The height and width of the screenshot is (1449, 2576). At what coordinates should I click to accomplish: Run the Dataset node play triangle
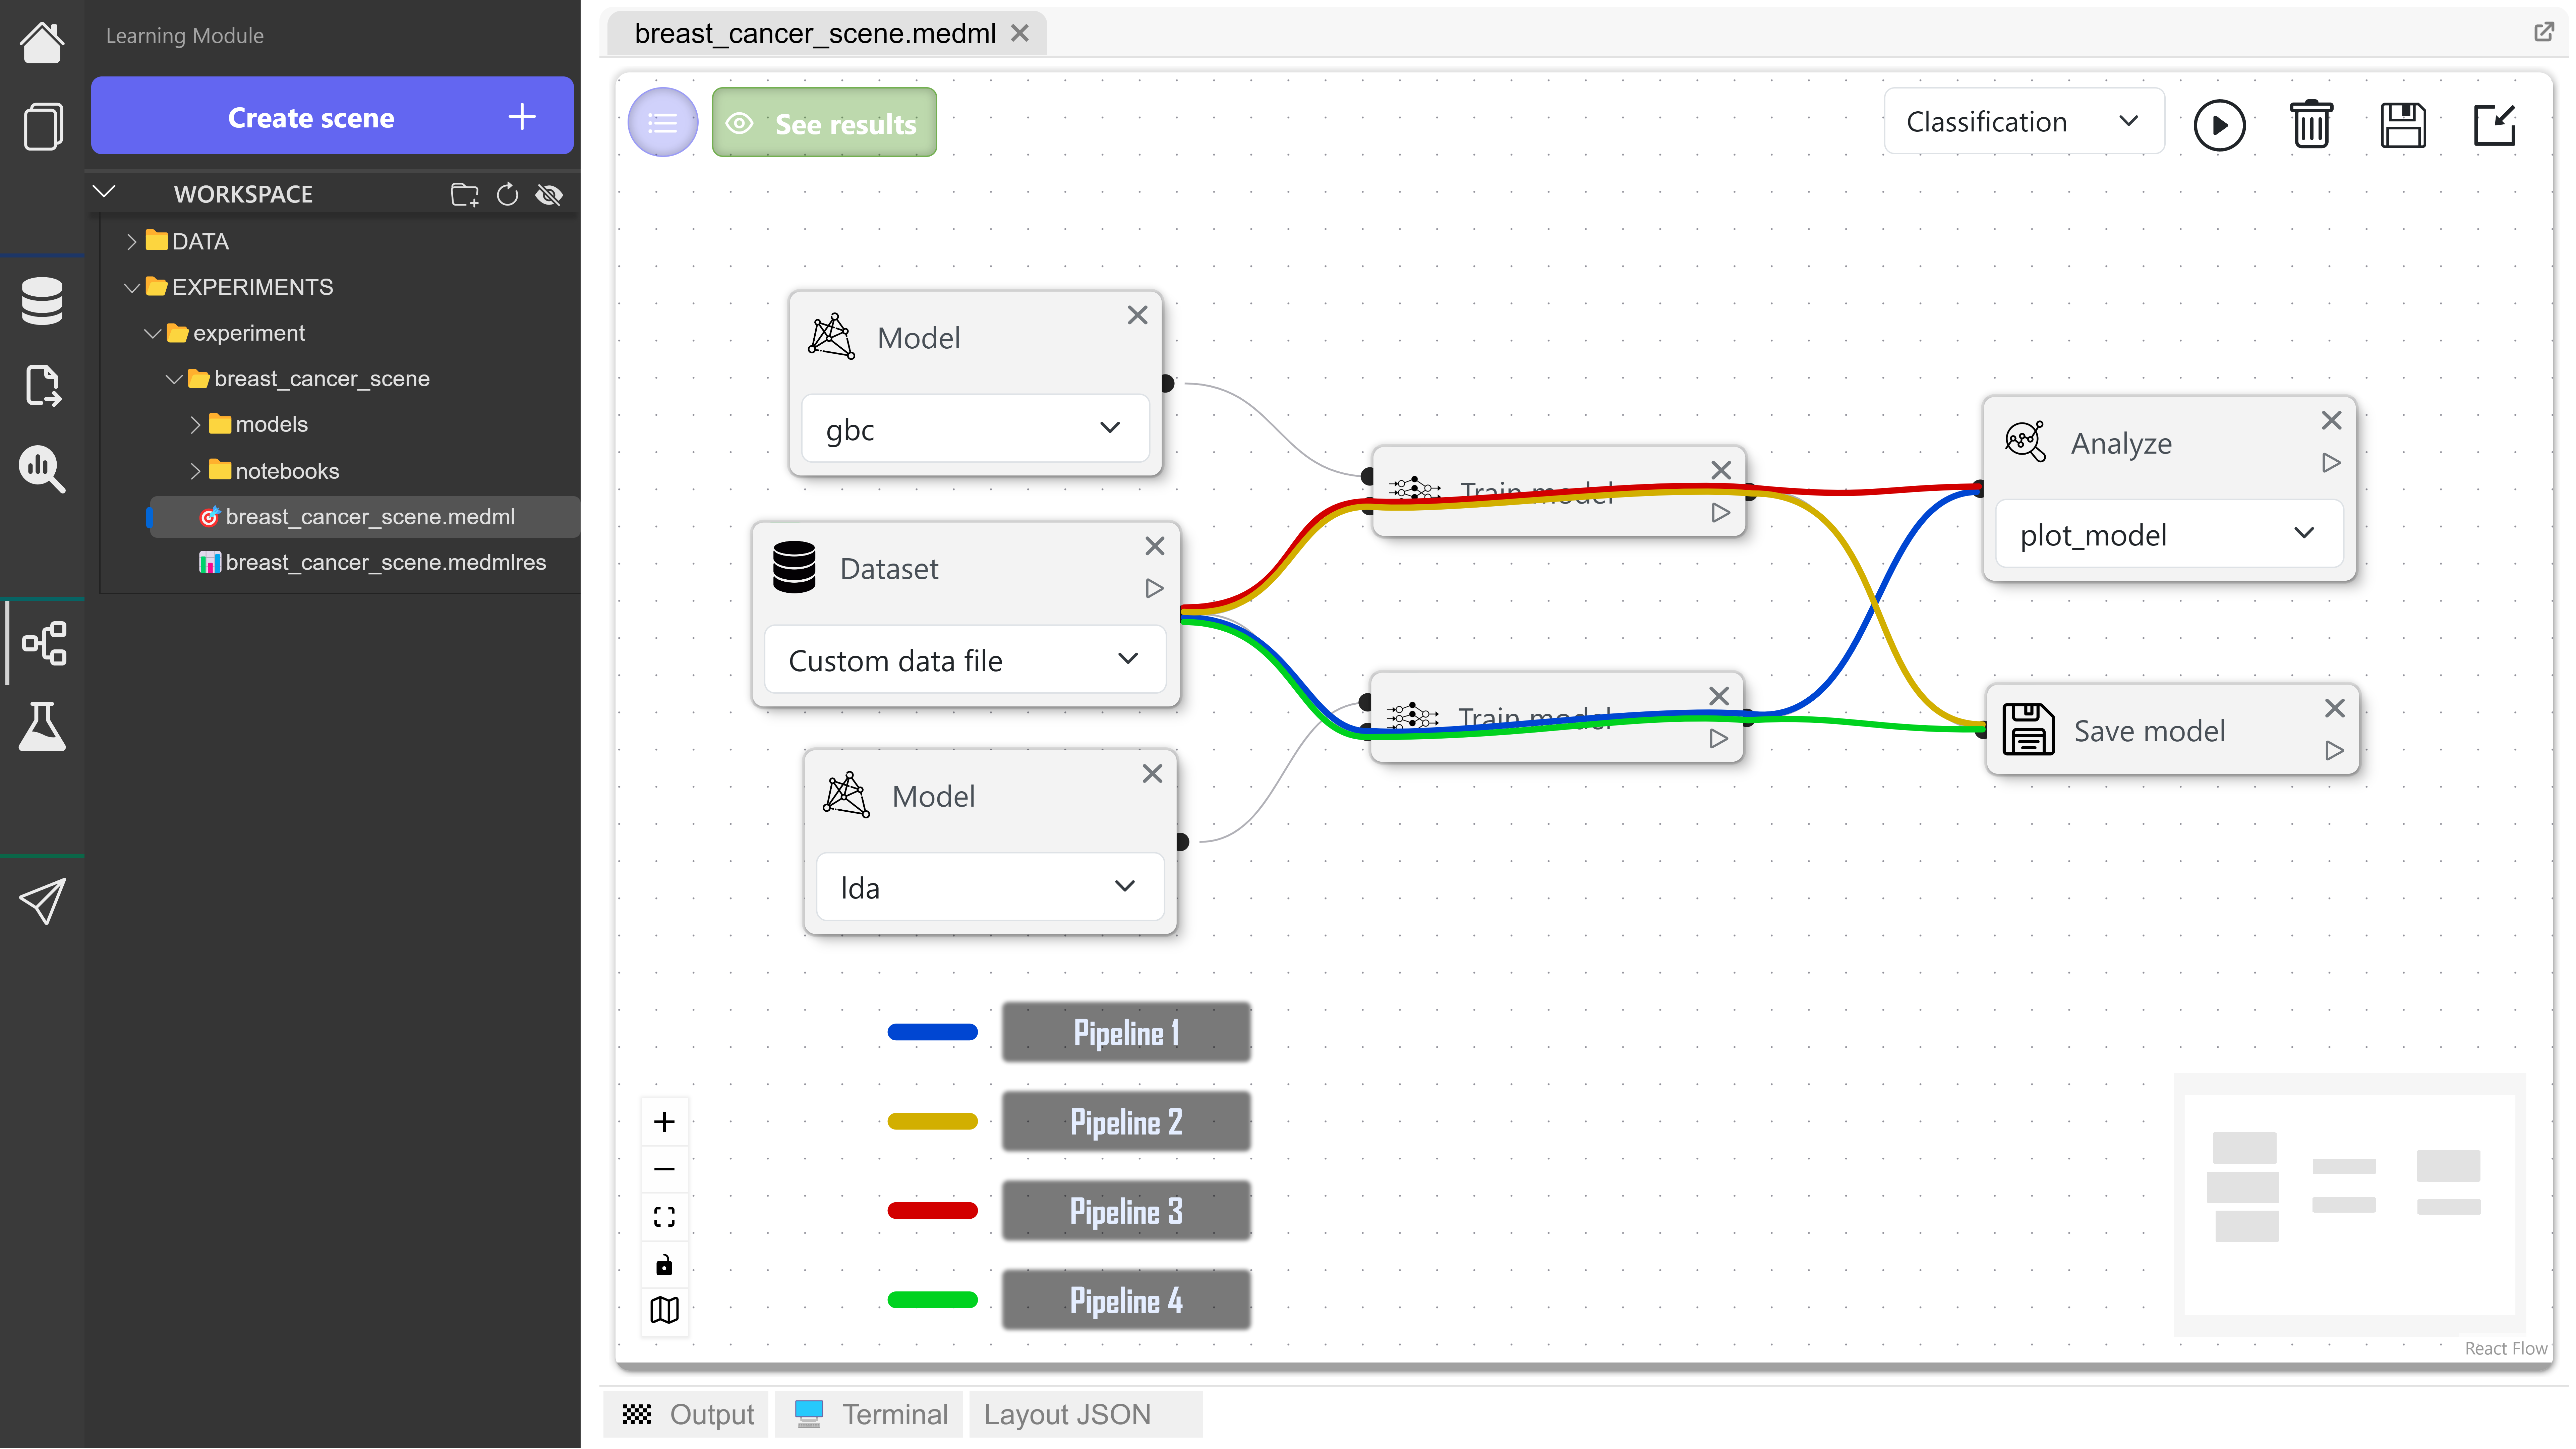1154,588
